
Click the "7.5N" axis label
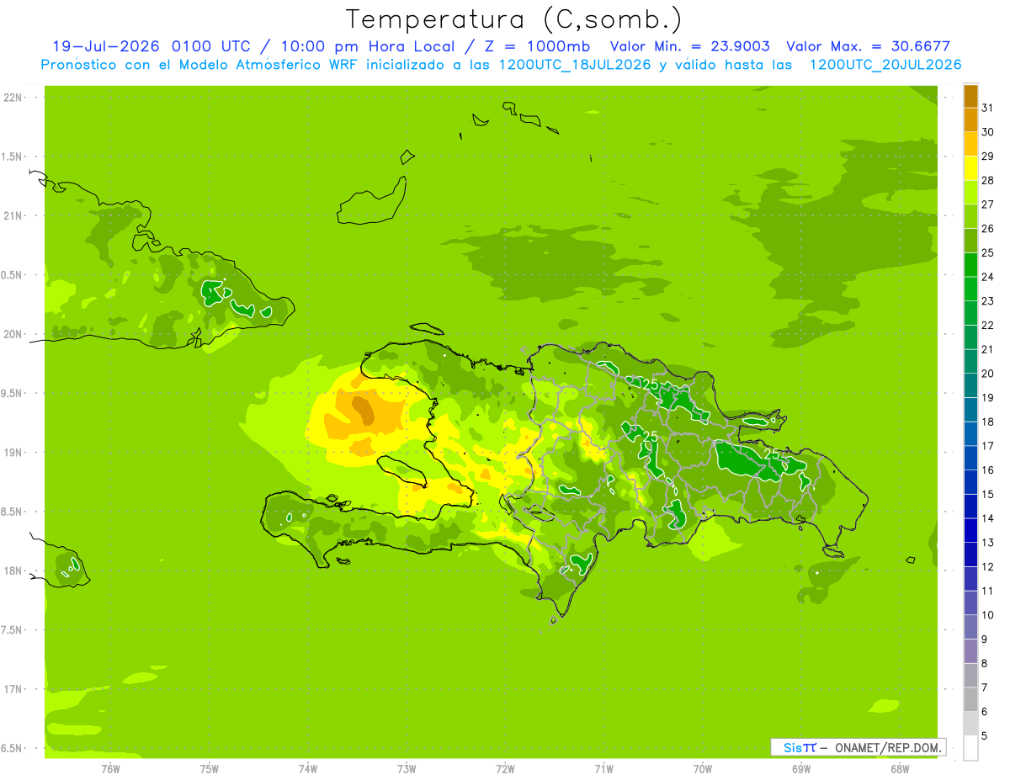coord(12,629)
